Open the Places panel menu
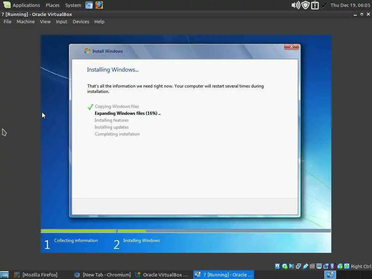 click(52, 5)
